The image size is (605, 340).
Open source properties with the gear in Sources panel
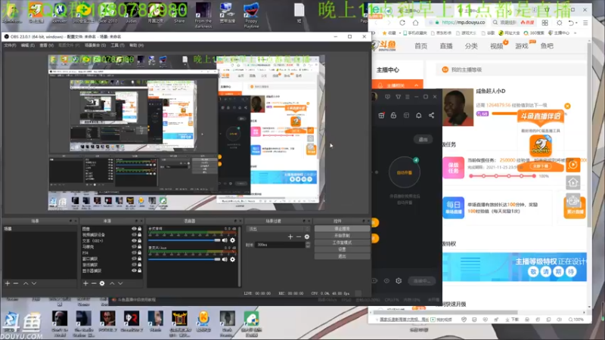(102, 283)
